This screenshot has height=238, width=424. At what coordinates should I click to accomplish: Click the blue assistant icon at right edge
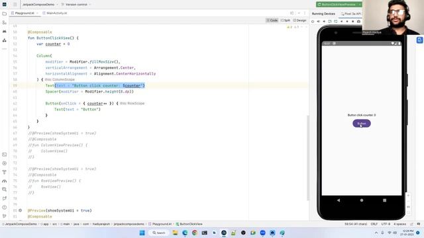coord(419,40)
